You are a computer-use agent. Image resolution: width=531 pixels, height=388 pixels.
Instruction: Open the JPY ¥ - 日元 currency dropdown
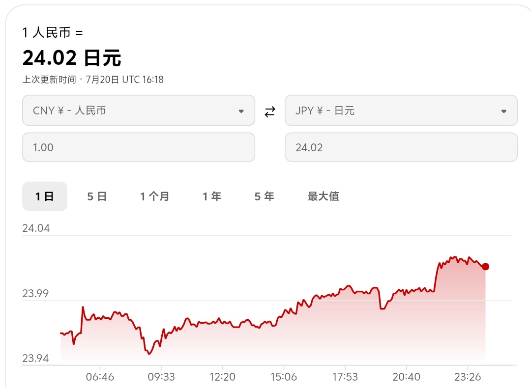point(401,111)
